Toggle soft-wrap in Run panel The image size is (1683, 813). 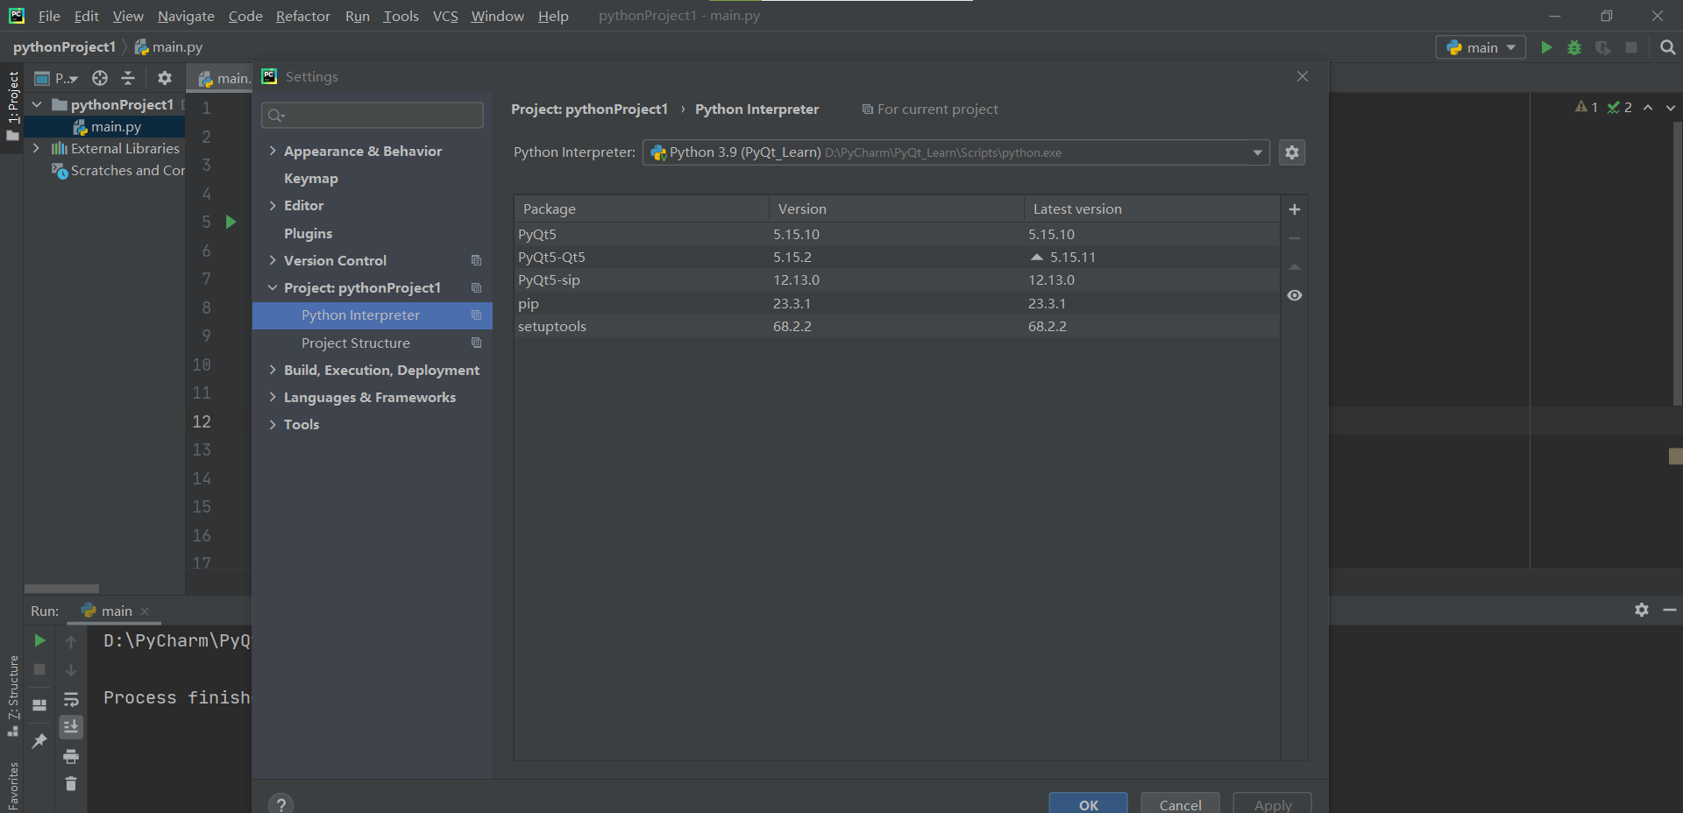pyautogui.click(x=71, y=699)
